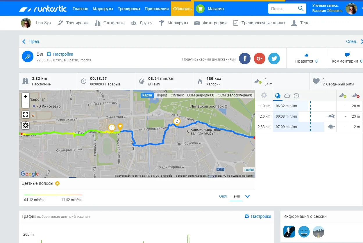The height and width of the screenshot is (243, 363).
Task: Switch map to Спутник layer
Action: tap(177, 95)
